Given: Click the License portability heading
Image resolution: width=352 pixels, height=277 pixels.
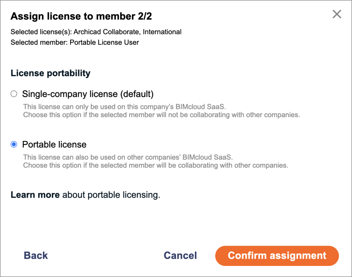Looking at the screenshot, I should point(51,73).
